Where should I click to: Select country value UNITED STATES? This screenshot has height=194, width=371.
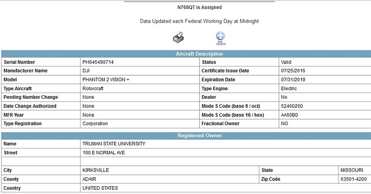click(100, 188)
